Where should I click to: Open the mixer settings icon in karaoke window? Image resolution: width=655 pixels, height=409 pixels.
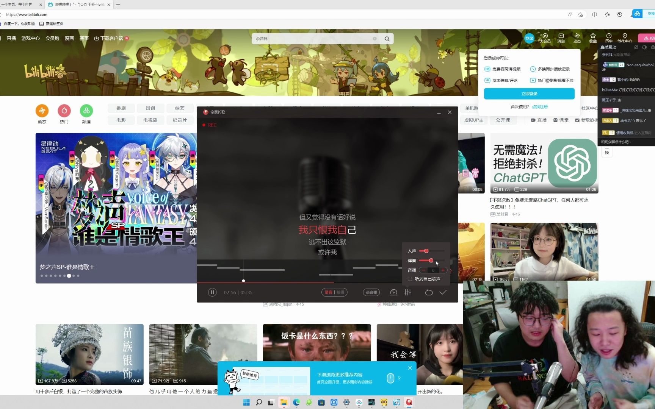point(408,292)
